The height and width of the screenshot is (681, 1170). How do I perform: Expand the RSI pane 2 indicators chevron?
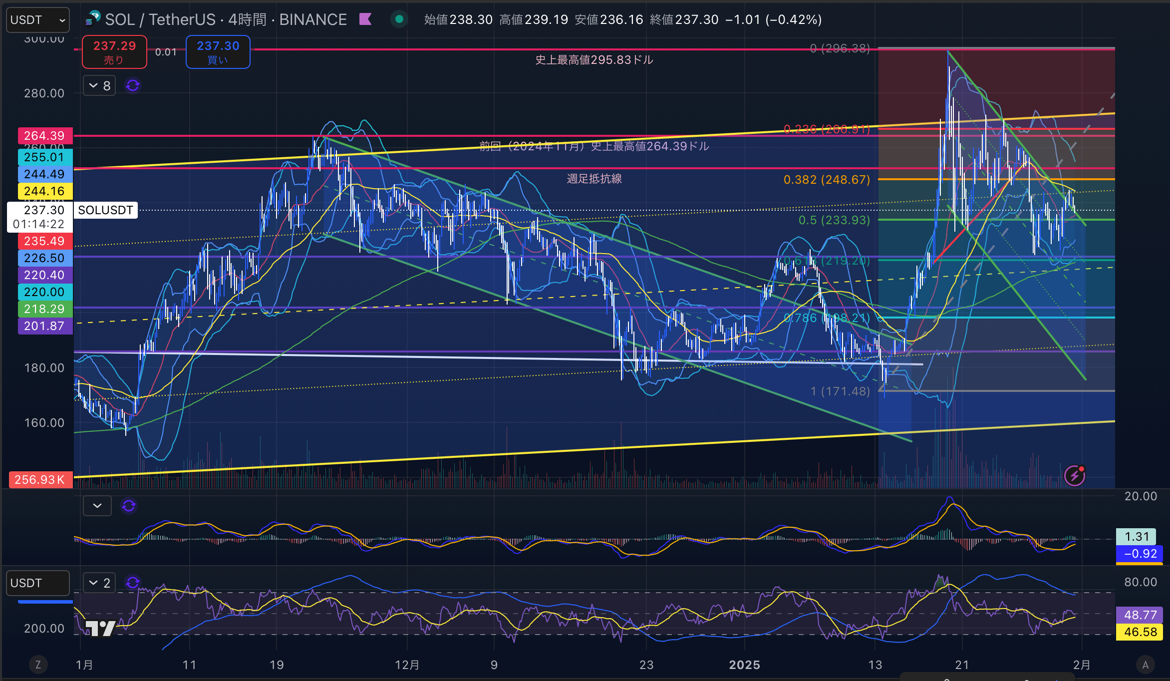click(99, 583)
